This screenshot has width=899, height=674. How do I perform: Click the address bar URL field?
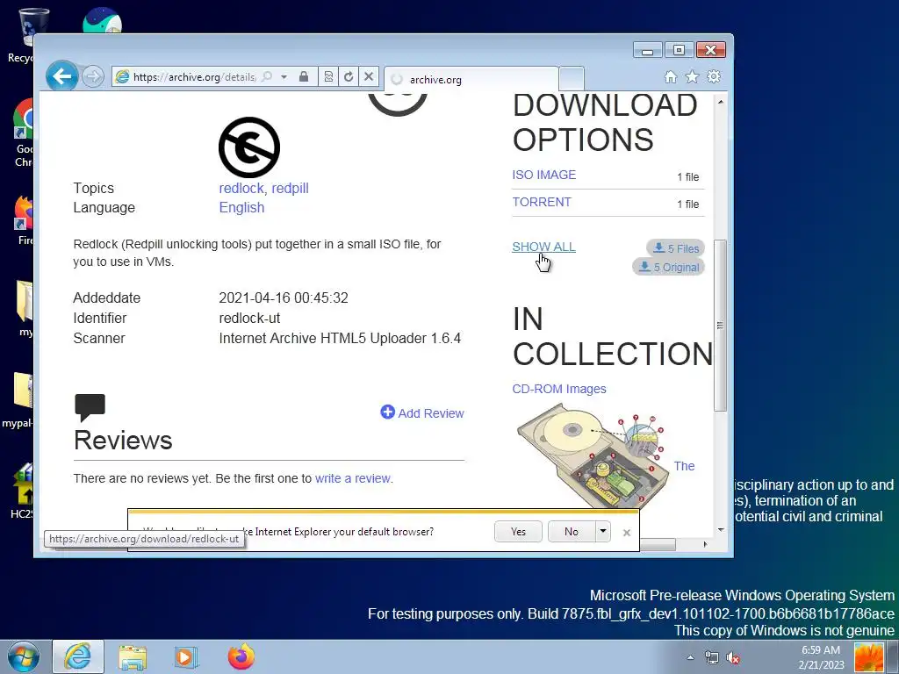point(194,77)
